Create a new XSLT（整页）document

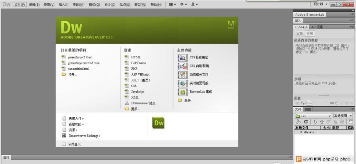pyautogui.click(x=141, y=80)
